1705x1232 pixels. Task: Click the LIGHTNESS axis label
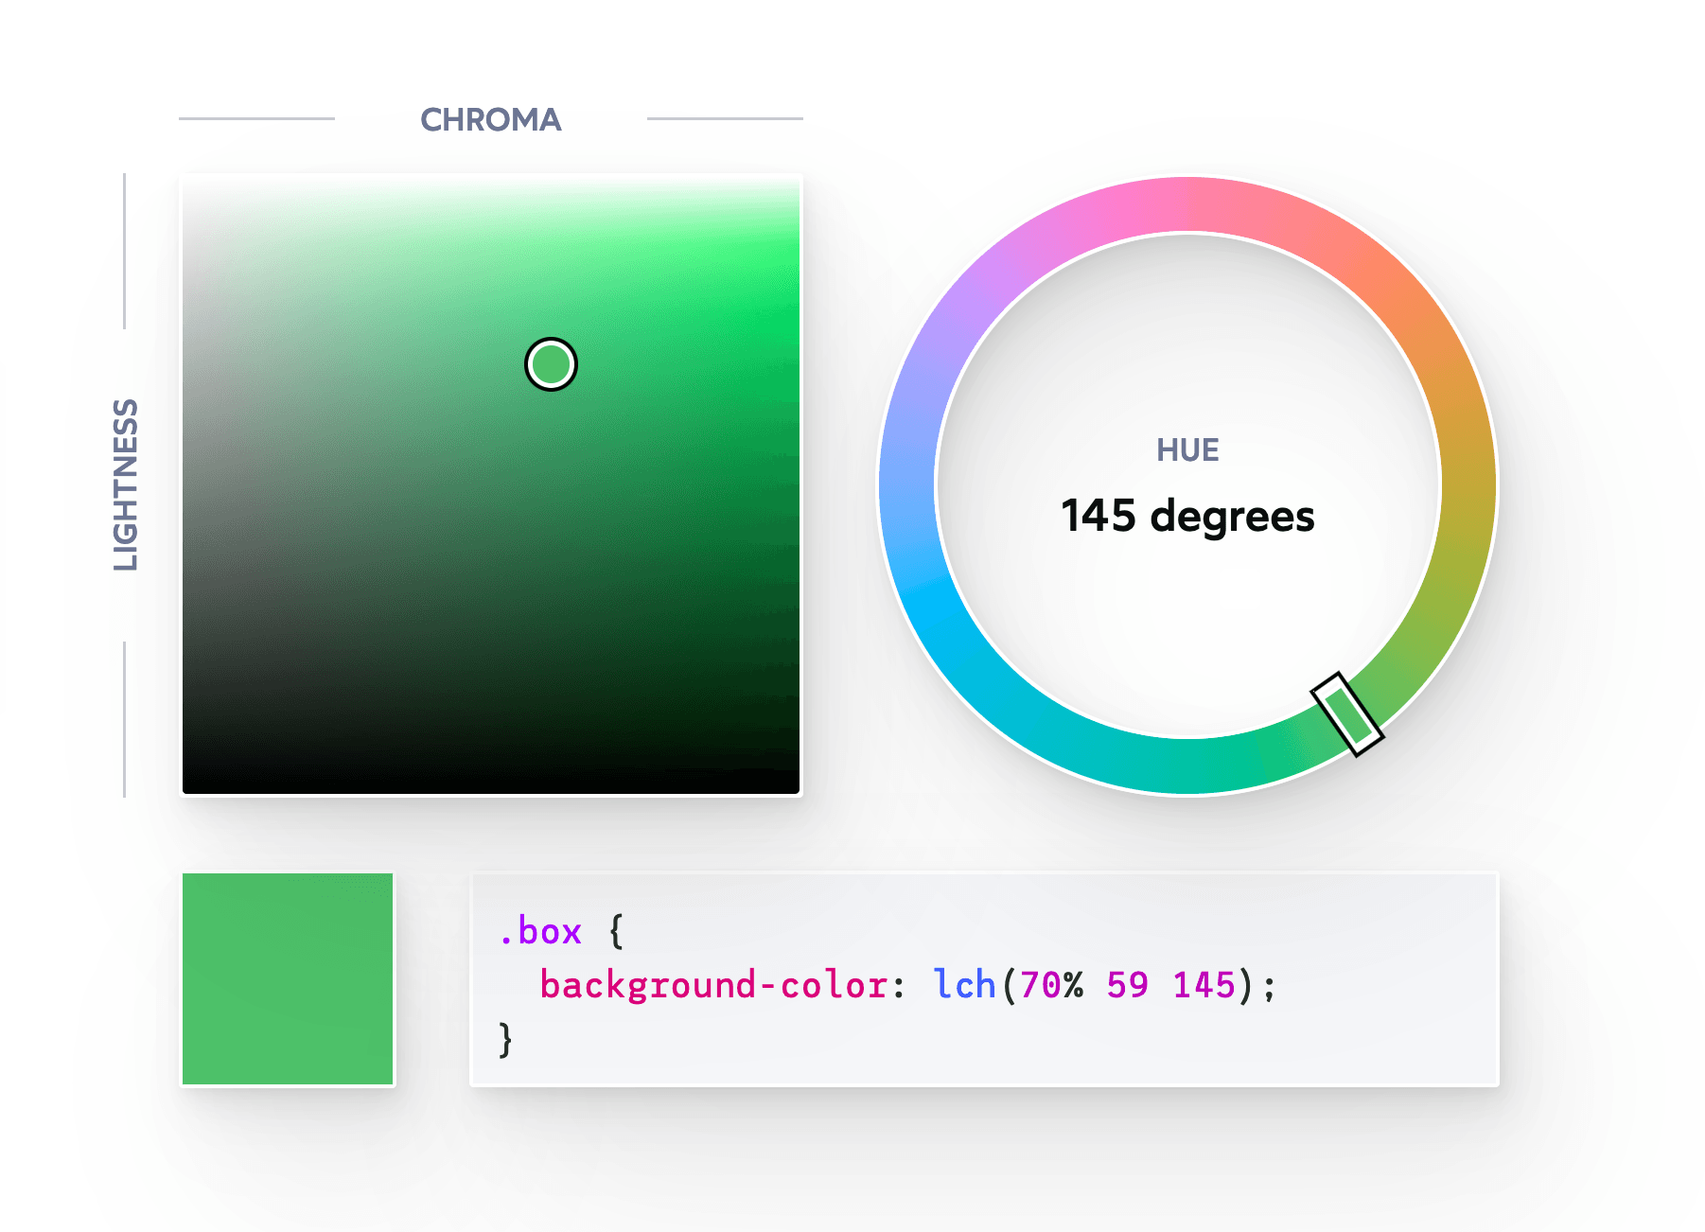click(x=126, y=484)
